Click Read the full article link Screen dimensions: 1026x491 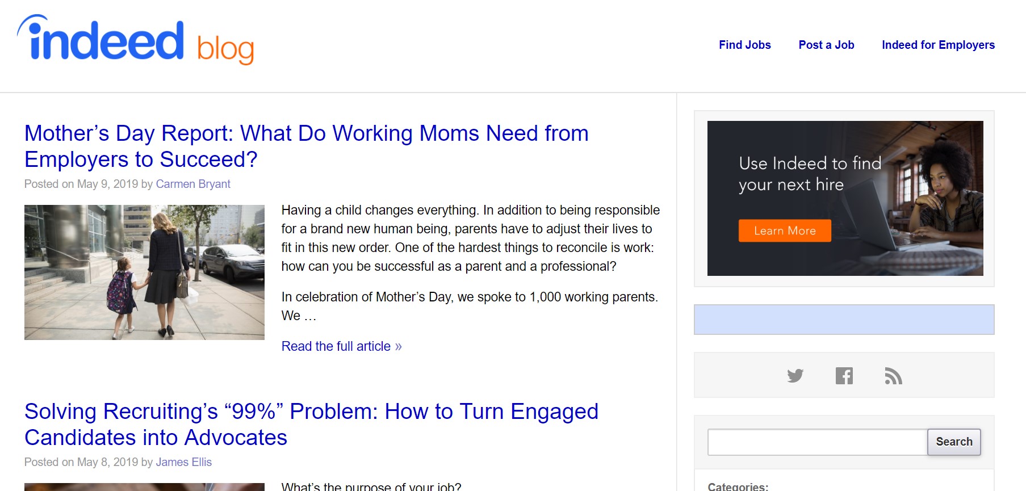point(341,346)
